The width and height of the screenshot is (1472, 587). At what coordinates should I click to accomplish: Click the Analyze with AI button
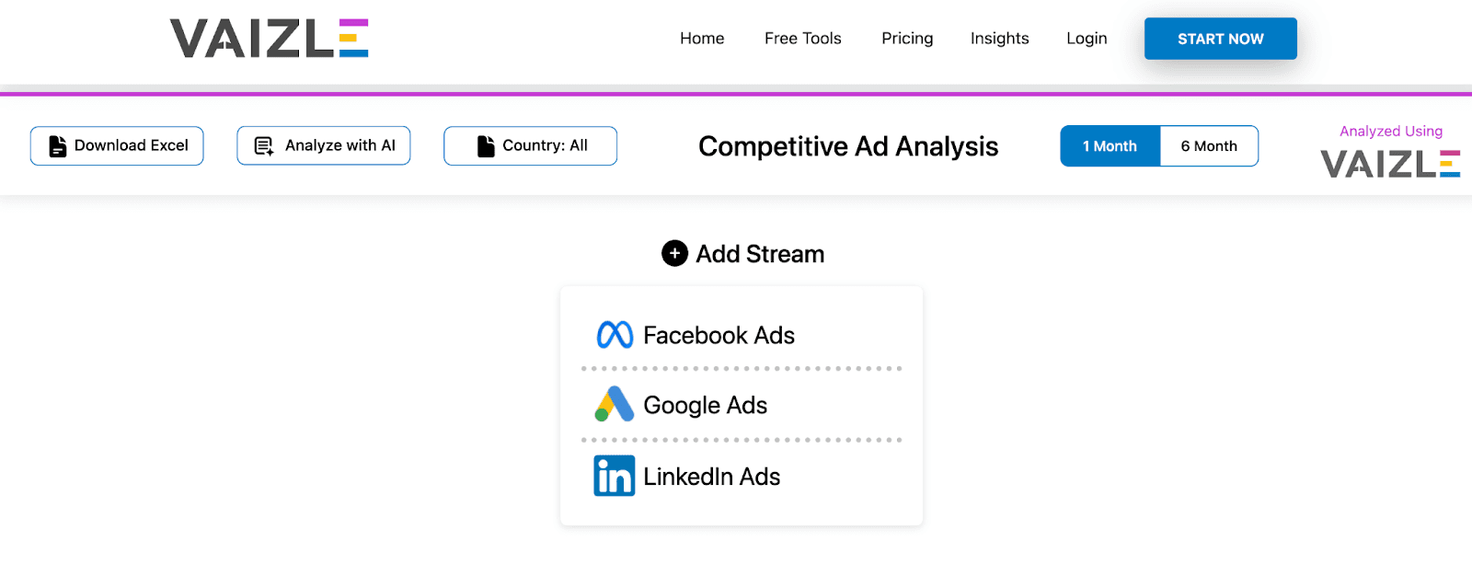[x=323, y=145]
